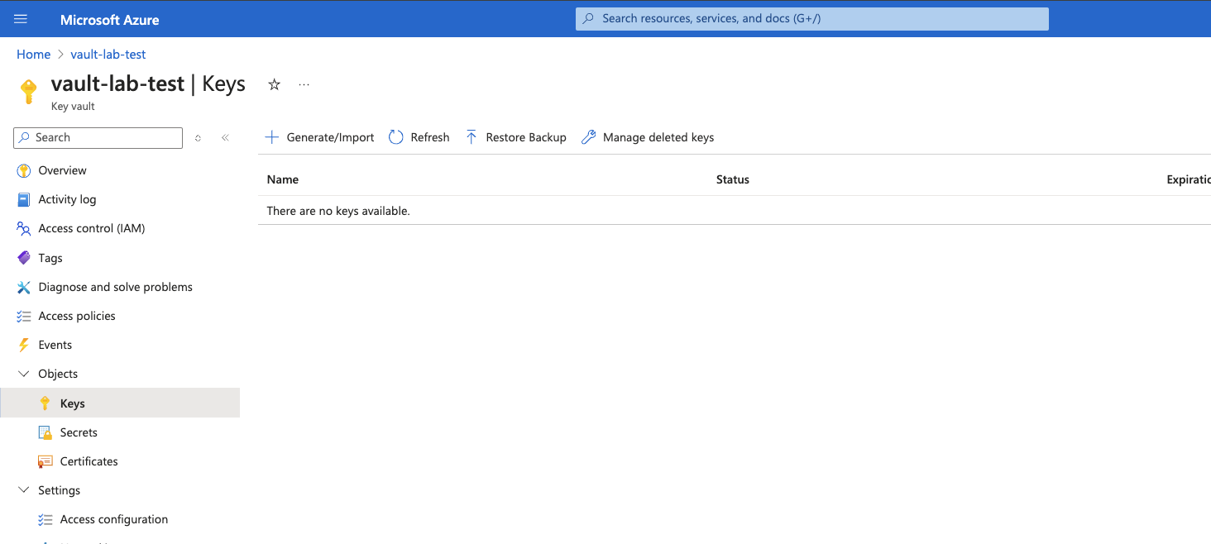Select Secrets under Objects

[79, 432]
